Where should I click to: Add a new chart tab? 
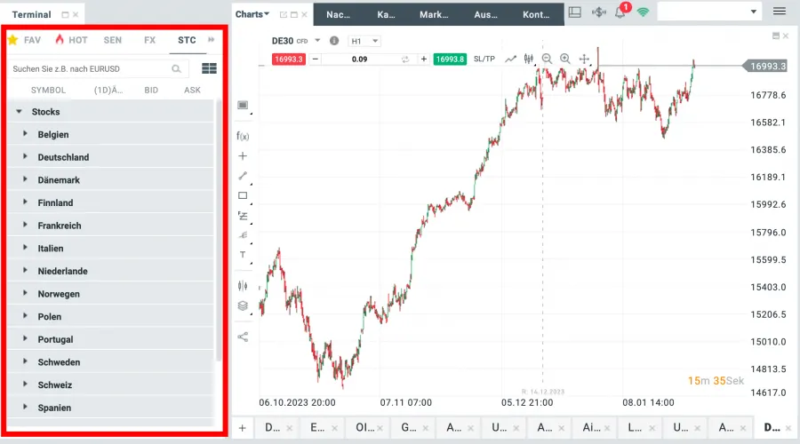(243, 428)
